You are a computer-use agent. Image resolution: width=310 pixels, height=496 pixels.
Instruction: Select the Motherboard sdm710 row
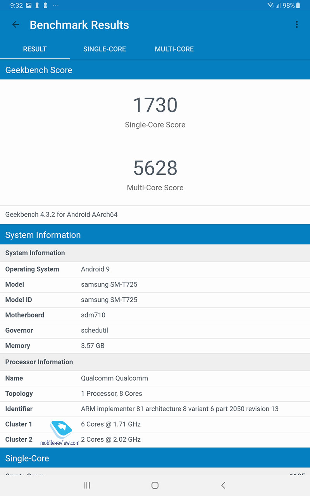pyautogui.click(x=155, y=315)
